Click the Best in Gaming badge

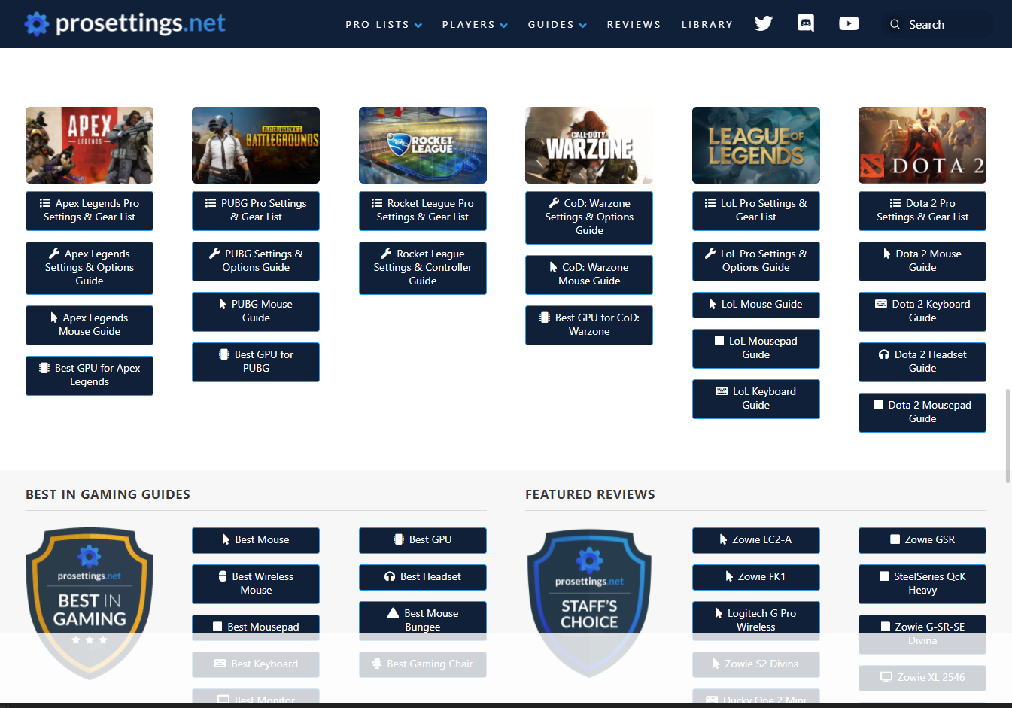pos(90,603)
